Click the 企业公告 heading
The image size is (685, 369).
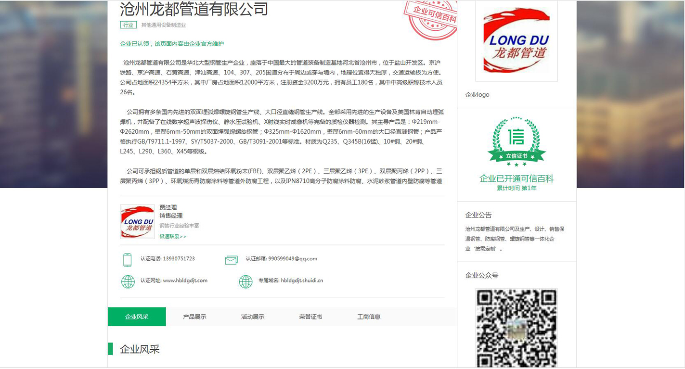coord(478,215)
